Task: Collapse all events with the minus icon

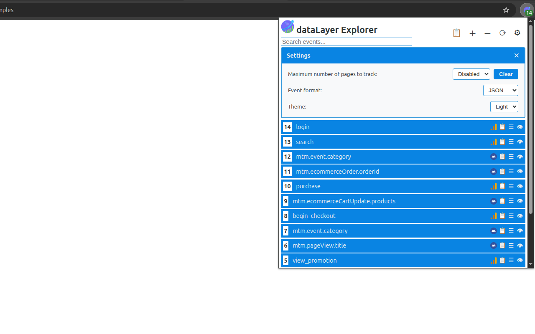Action: point(487,33)
